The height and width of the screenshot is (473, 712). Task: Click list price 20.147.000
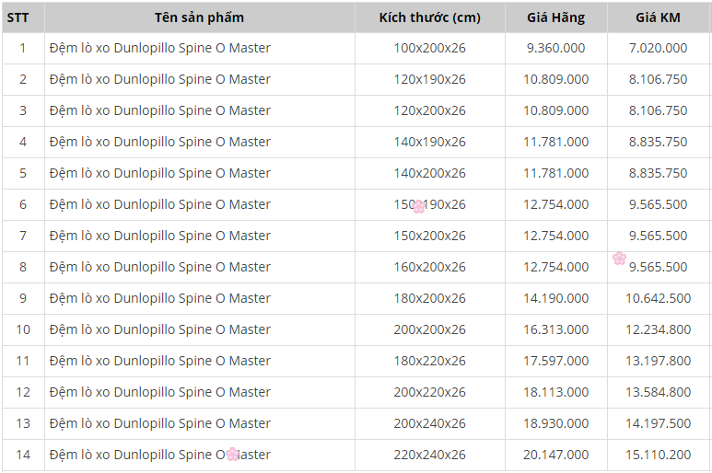(555, 455)
